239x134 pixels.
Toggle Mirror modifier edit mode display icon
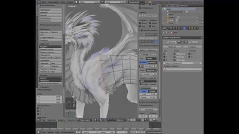[x=186, y=42]
